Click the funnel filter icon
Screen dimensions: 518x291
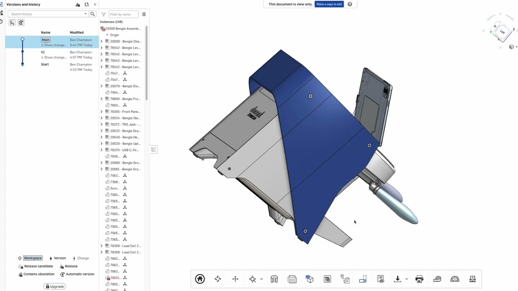(104, 14)
